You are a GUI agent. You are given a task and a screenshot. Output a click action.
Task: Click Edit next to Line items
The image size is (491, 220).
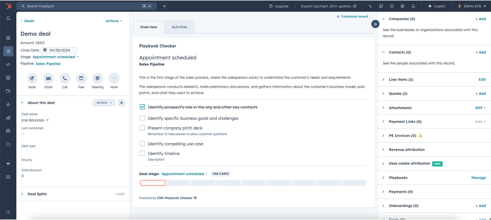click(482, 80)
